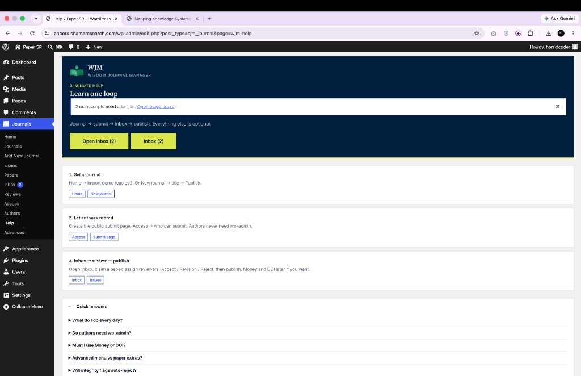Choose Add New Journal submenu item

pos(22,156)
